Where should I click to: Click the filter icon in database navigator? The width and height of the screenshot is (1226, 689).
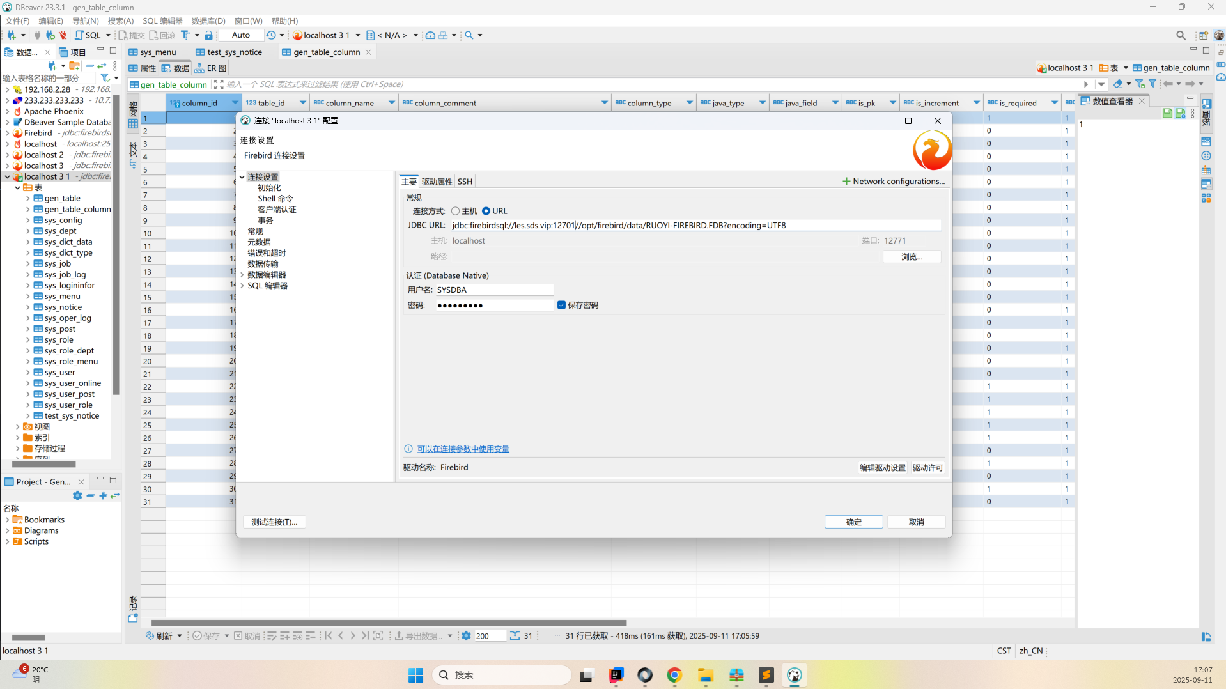(105, 78)
